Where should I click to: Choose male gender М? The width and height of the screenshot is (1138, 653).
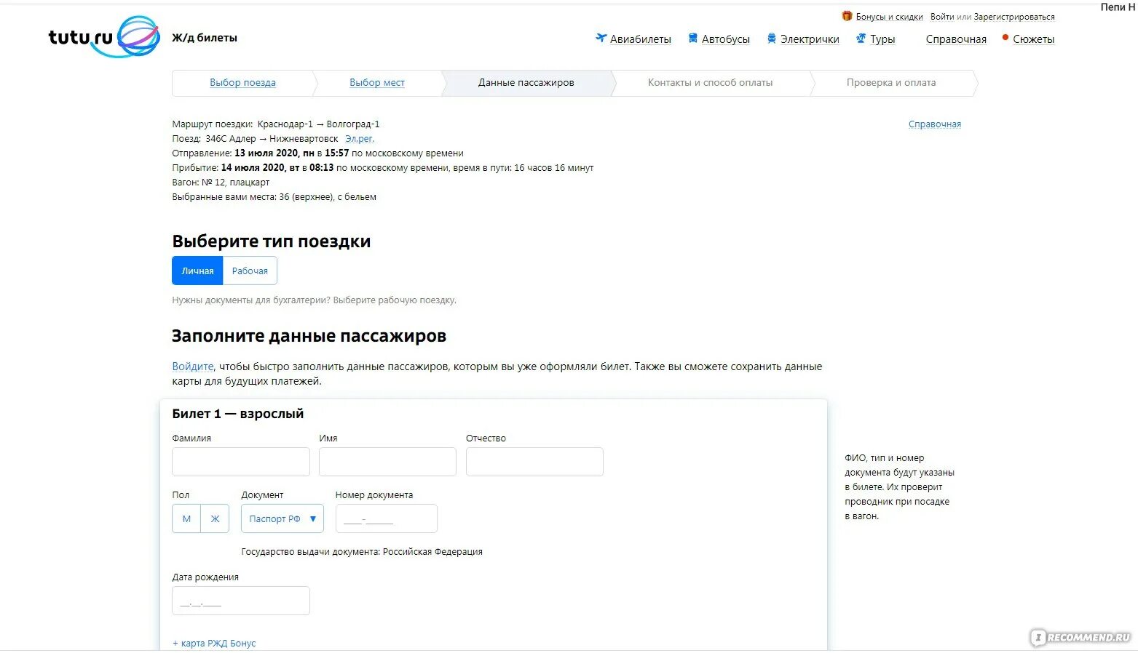[x=186, y=518]
